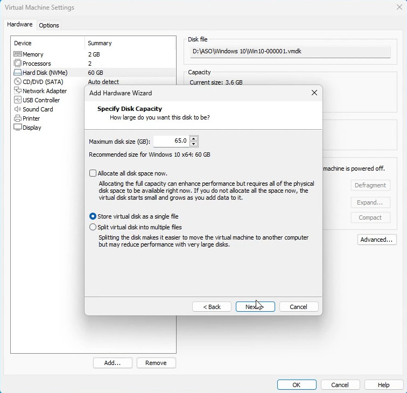The image size is (407, 393).
Task: Select the Sound Card icon
Action: [x=17, y=109]
